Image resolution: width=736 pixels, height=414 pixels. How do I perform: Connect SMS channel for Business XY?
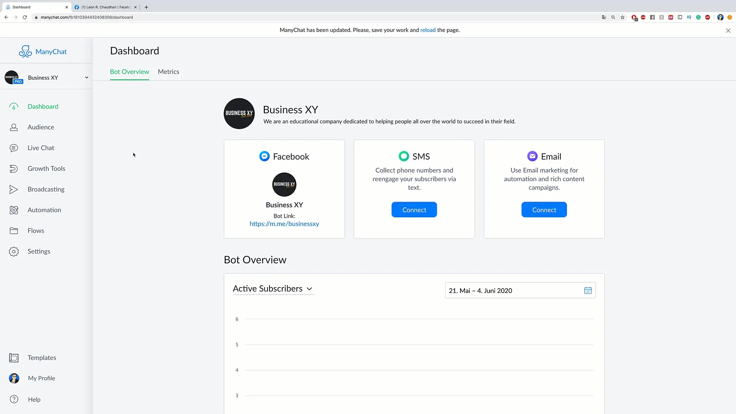point(414,209)
